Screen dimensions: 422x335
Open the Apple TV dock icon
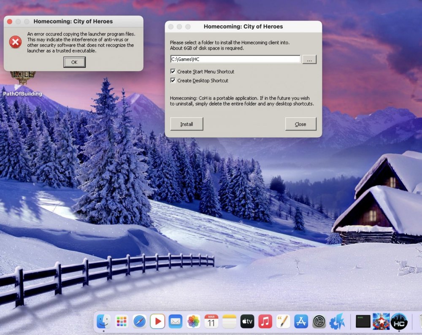[247, 321]
